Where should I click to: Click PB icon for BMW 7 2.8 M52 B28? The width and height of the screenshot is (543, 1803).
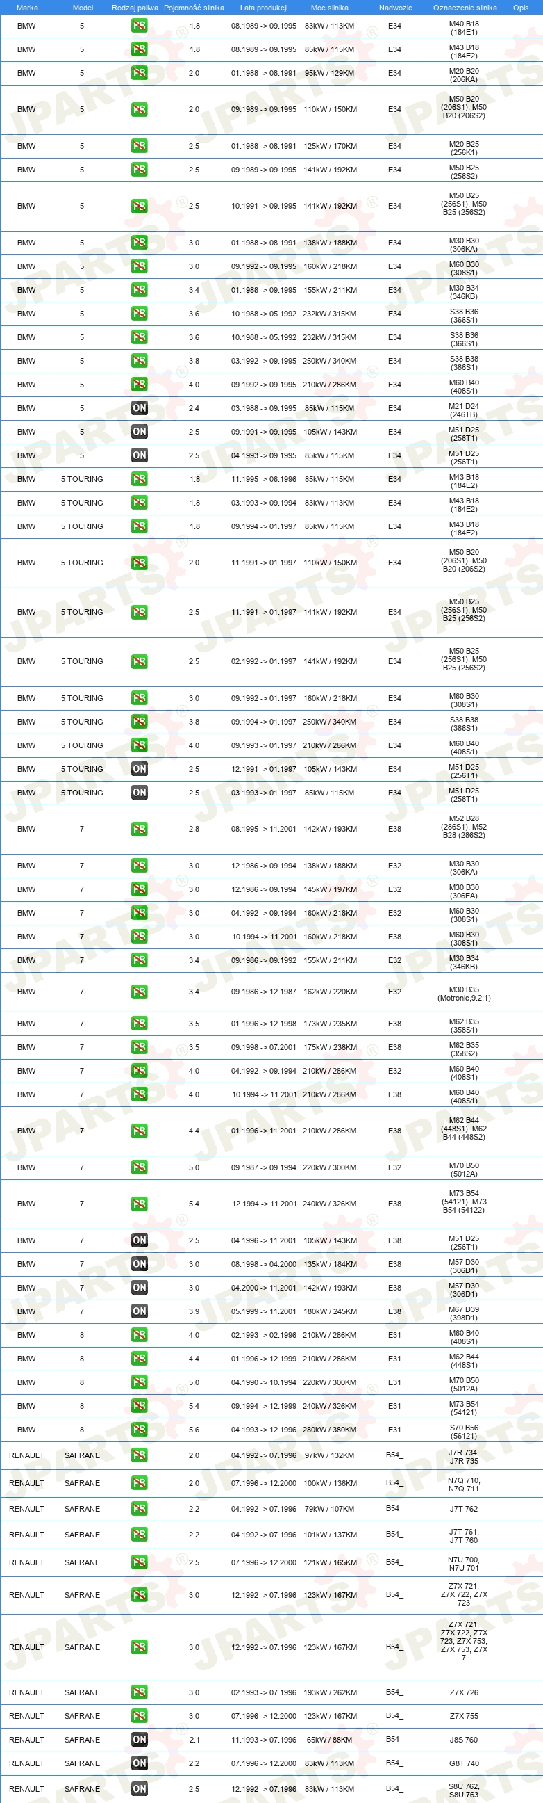(139, 830)
